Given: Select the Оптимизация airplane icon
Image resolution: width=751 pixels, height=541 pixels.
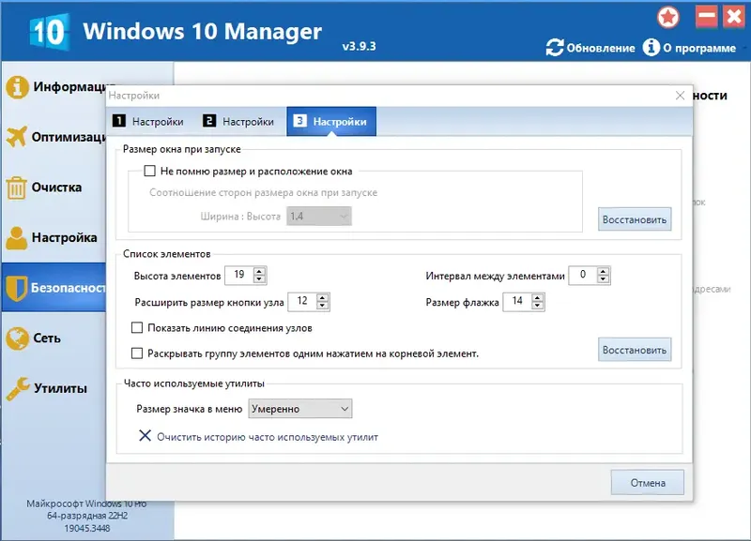Looking at the screenshot, I should [19, 136].
